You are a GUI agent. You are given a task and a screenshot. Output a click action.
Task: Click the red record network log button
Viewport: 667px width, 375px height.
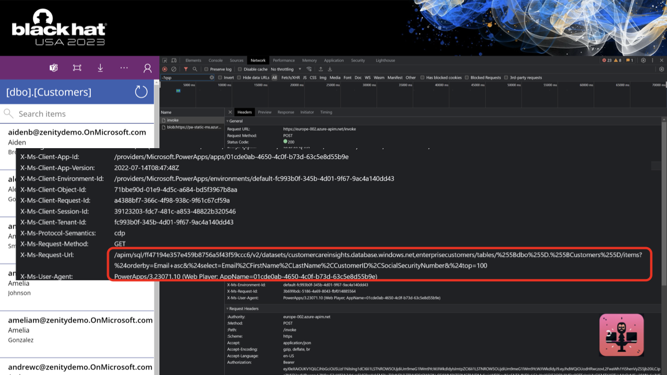(164, 69)
